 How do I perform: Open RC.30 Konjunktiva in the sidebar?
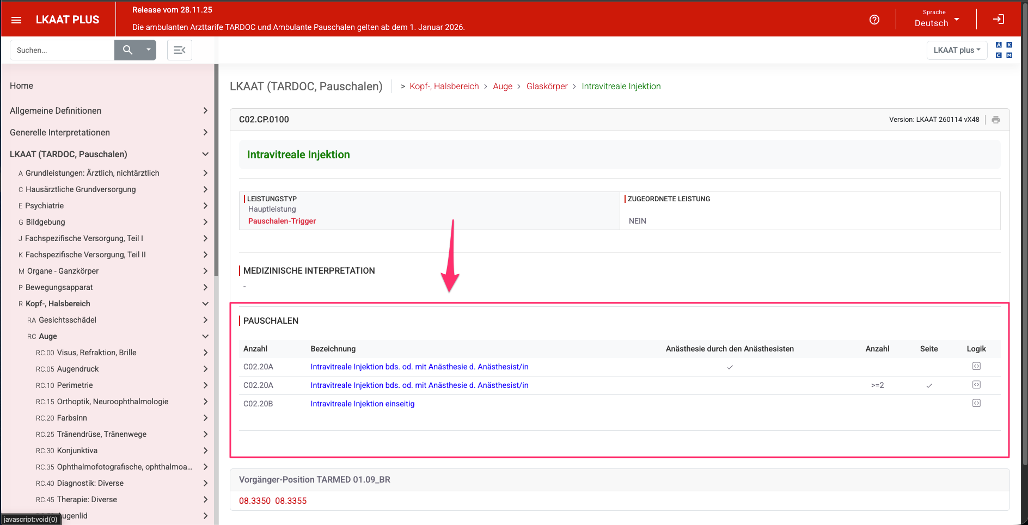(x=77, y=450)
